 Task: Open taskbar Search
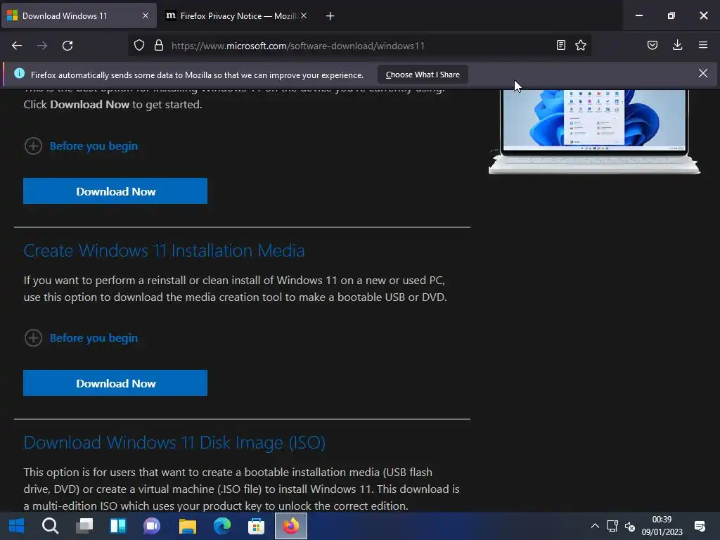coord(50,526)
